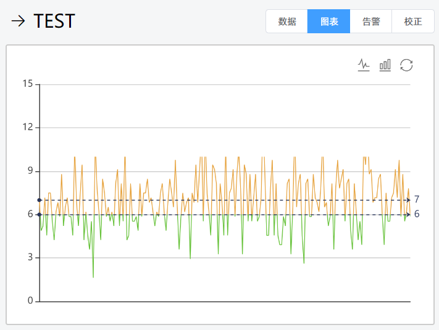The height and width of the screenshot is (330, 439).
Task: Click the 9 label on the y-axis
Action: tap(29, 171)
